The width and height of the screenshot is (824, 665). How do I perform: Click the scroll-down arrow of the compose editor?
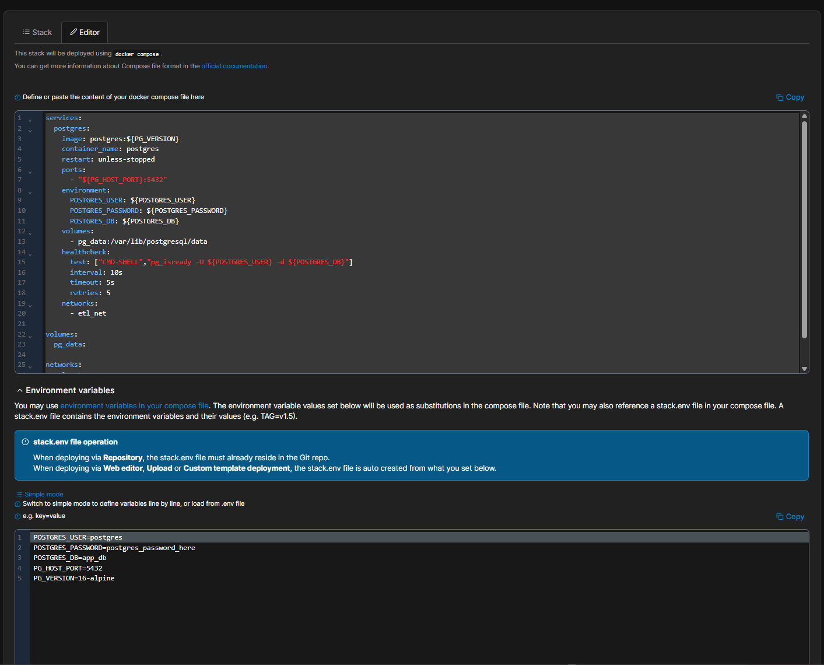click(804, 369)
